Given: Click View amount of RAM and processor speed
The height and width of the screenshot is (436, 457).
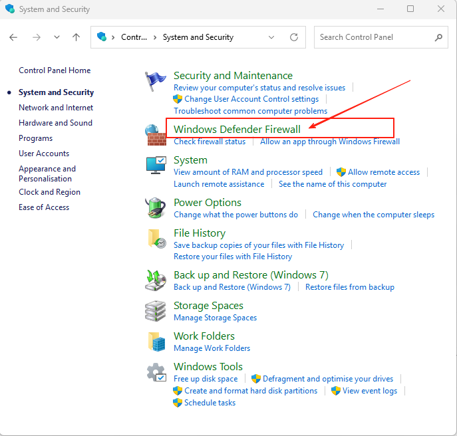Looking at the screenshot, I should click(x=248, y=172).
